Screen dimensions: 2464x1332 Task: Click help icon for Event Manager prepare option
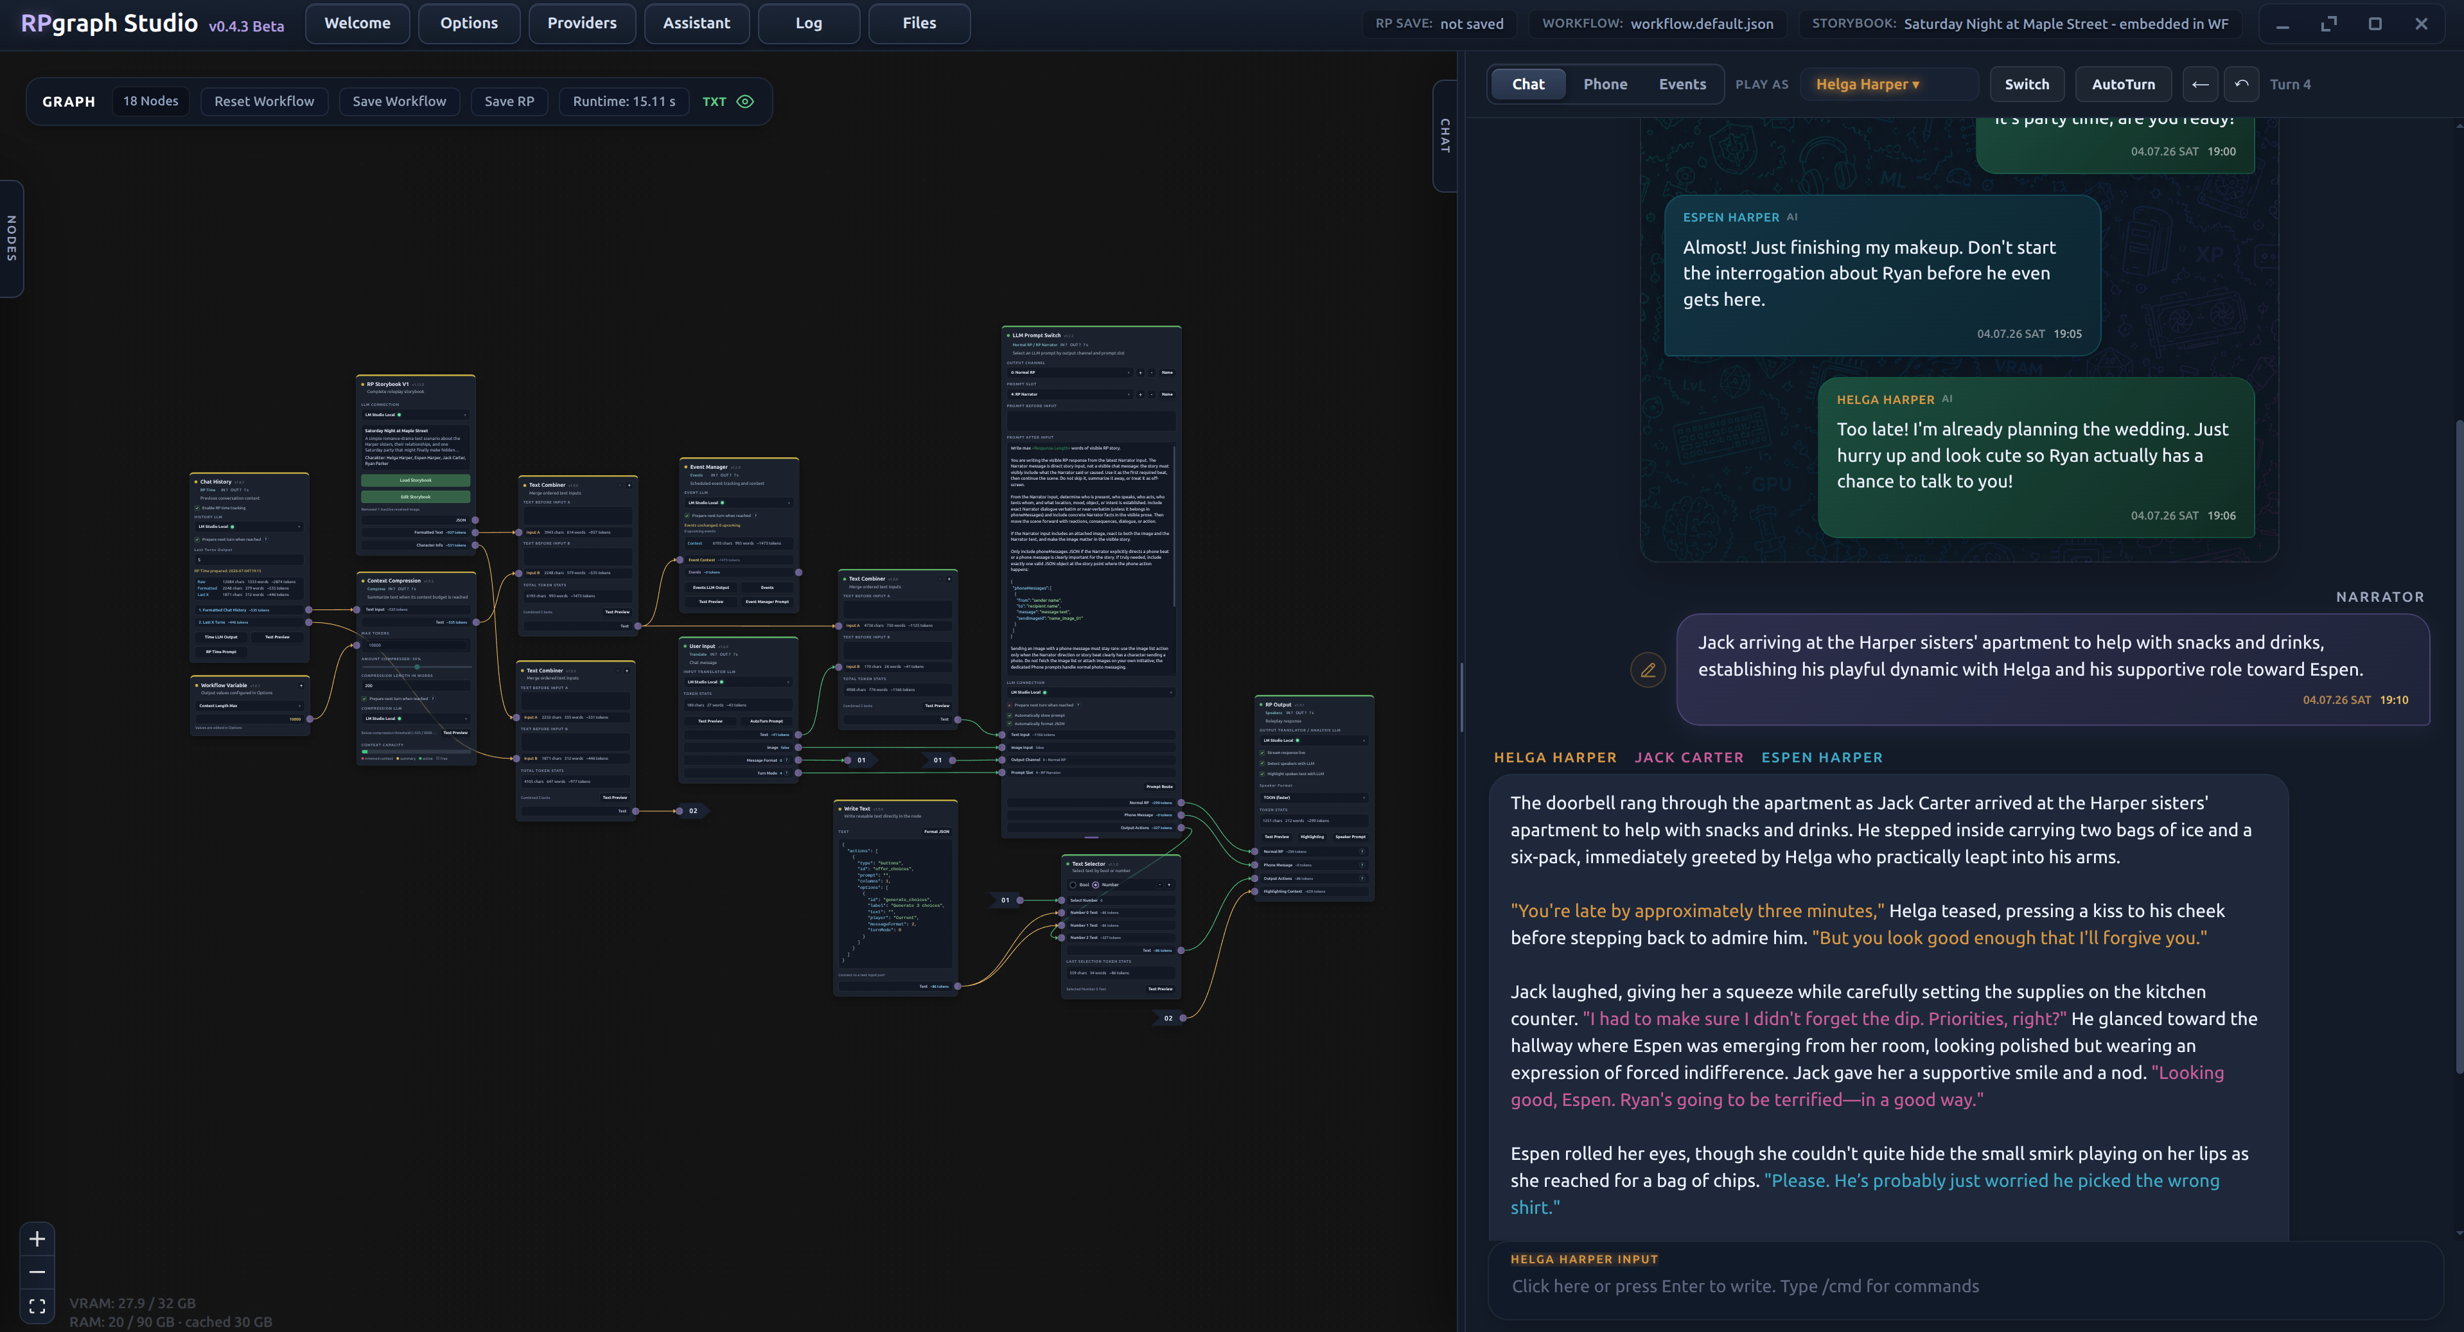click(x=755, y=516)
